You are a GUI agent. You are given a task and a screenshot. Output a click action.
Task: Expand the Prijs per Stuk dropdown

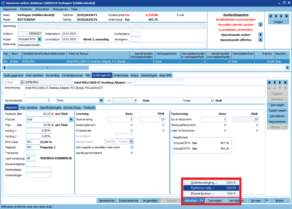(71, 119)
